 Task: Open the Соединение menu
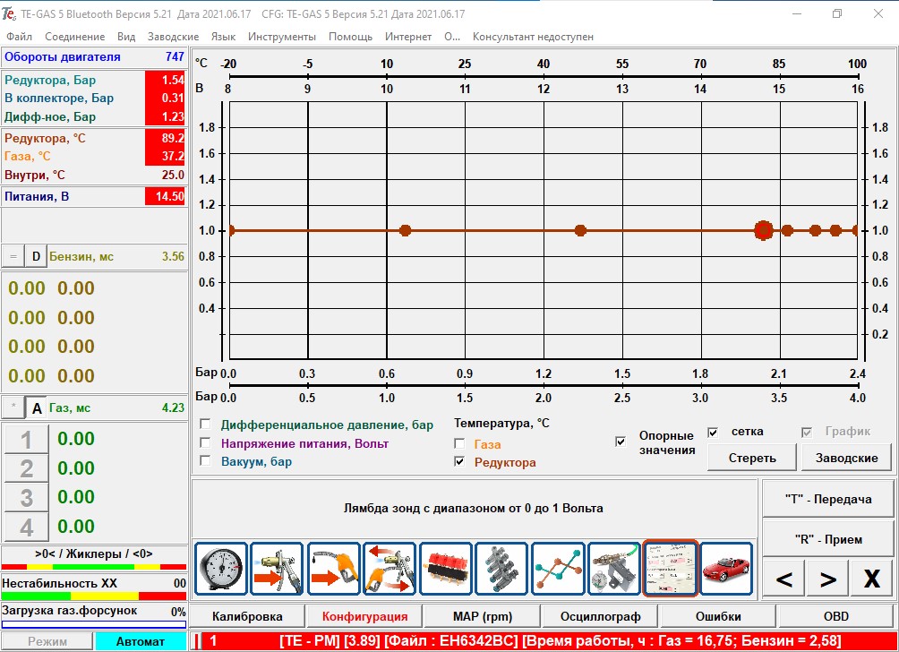74,37
